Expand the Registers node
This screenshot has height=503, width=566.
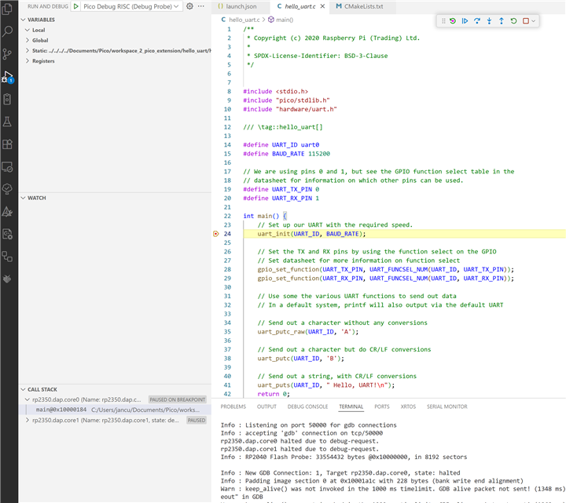(x=42, y=60)
